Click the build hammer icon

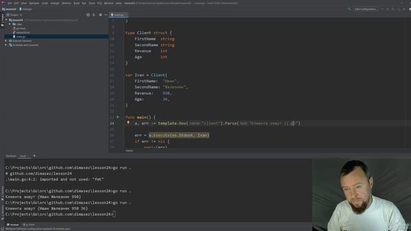click(x=349, y=9)
